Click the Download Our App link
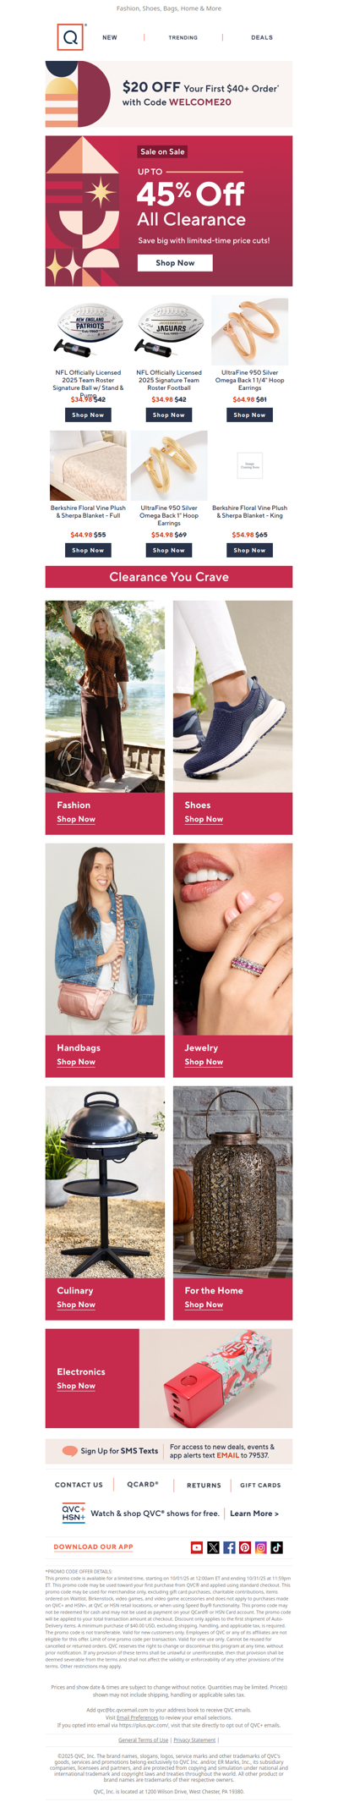The height and width of the screenshot is (1802, 338). [93, 1547]
